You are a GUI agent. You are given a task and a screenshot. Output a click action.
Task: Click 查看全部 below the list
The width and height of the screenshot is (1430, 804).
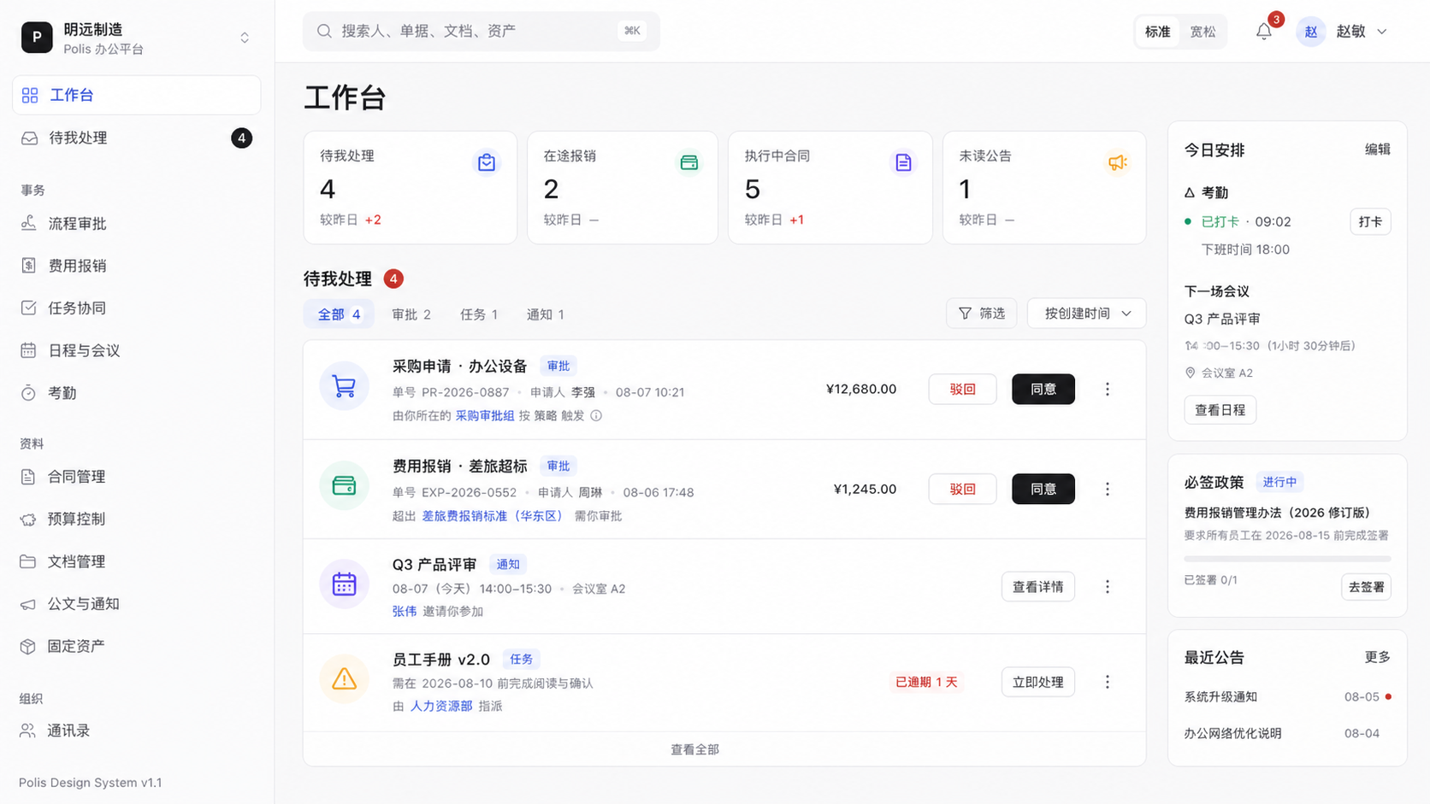694,749
